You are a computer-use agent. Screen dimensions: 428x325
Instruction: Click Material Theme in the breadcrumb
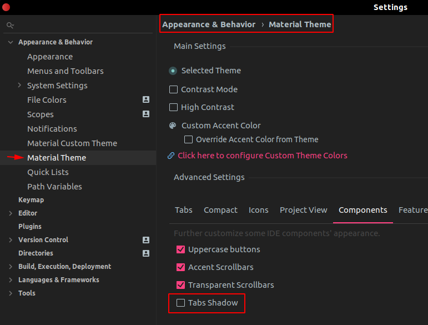pyautogui.click(x=300, y=24)
